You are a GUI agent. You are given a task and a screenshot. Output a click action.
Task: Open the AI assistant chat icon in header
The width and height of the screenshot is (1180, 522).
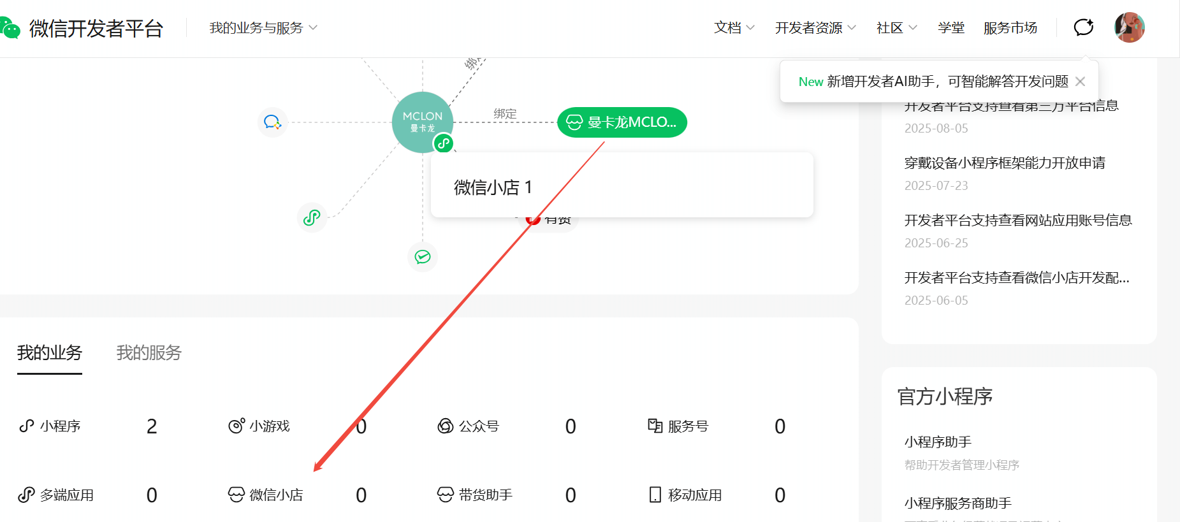[x=1084, y=27]
